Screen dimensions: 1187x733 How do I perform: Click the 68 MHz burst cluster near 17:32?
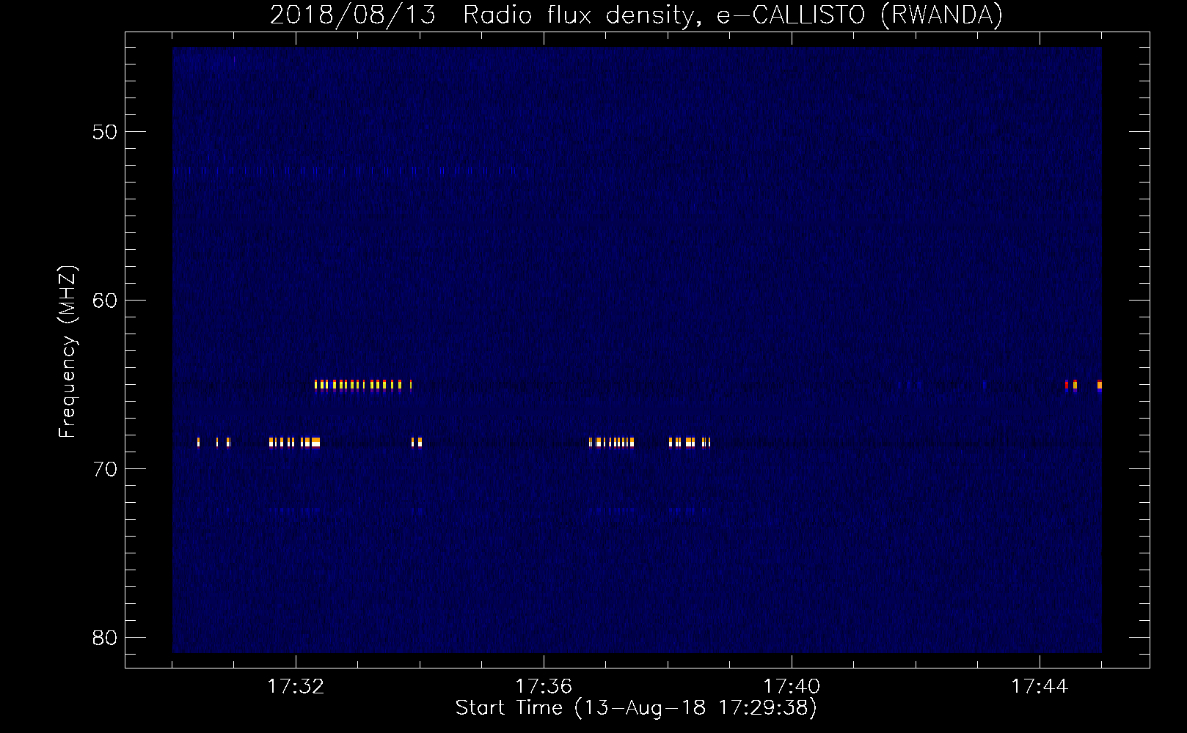(294, 442)
